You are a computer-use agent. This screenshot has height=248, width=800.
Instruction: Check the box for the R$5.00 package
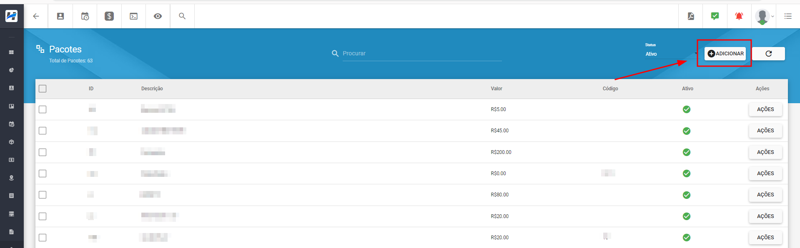pyautogui.click(x=43, y=109)
